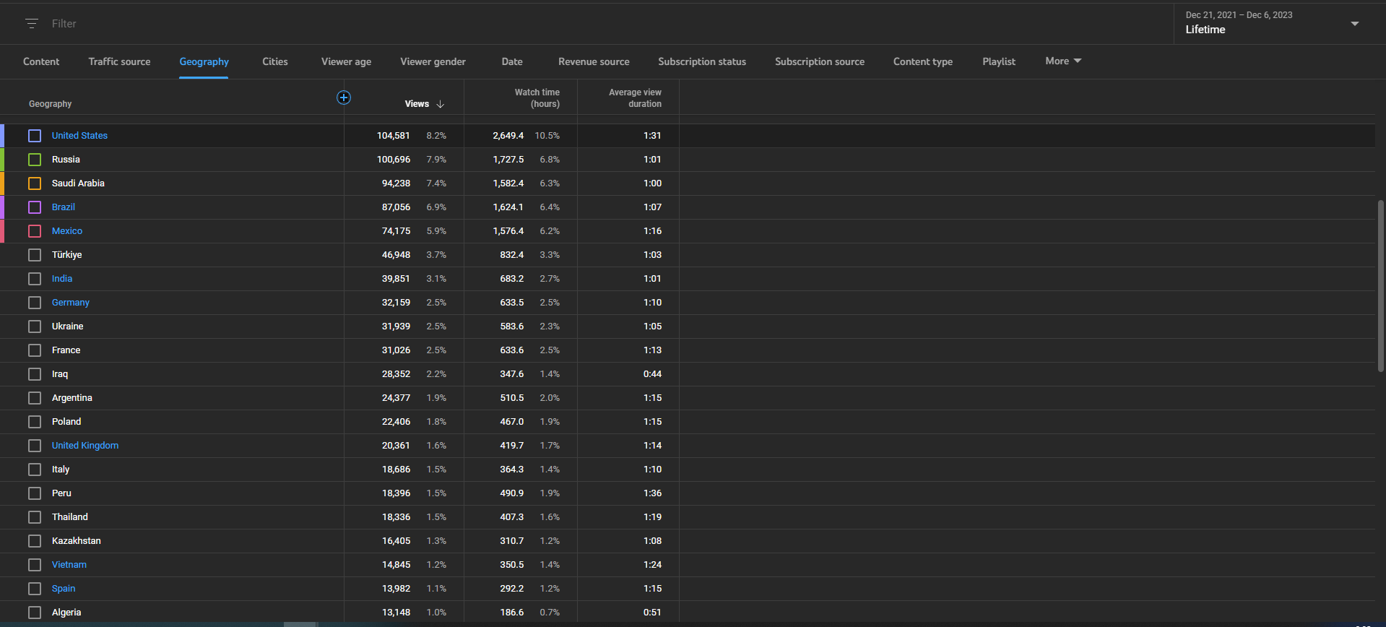Sort by Average view duration header
Screen dimensions: 1386x627
[x=634, y=98]
